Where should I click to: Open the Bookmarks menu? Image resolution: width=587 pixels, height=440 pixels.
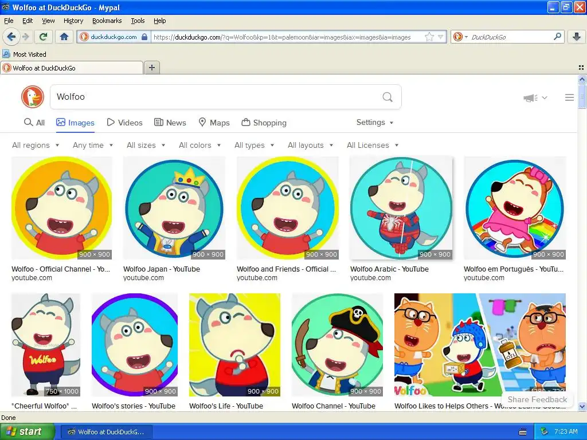107,21
